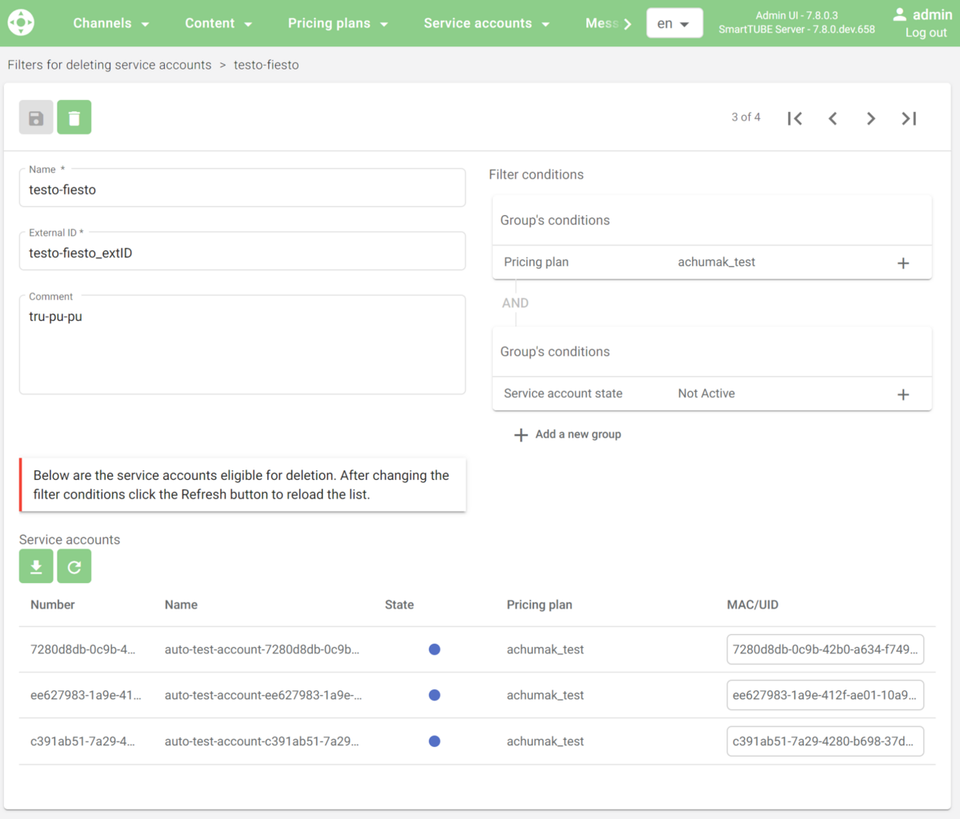Click the MAC/UID column header
Screen dimensions: 960x819
click(752, 605)
